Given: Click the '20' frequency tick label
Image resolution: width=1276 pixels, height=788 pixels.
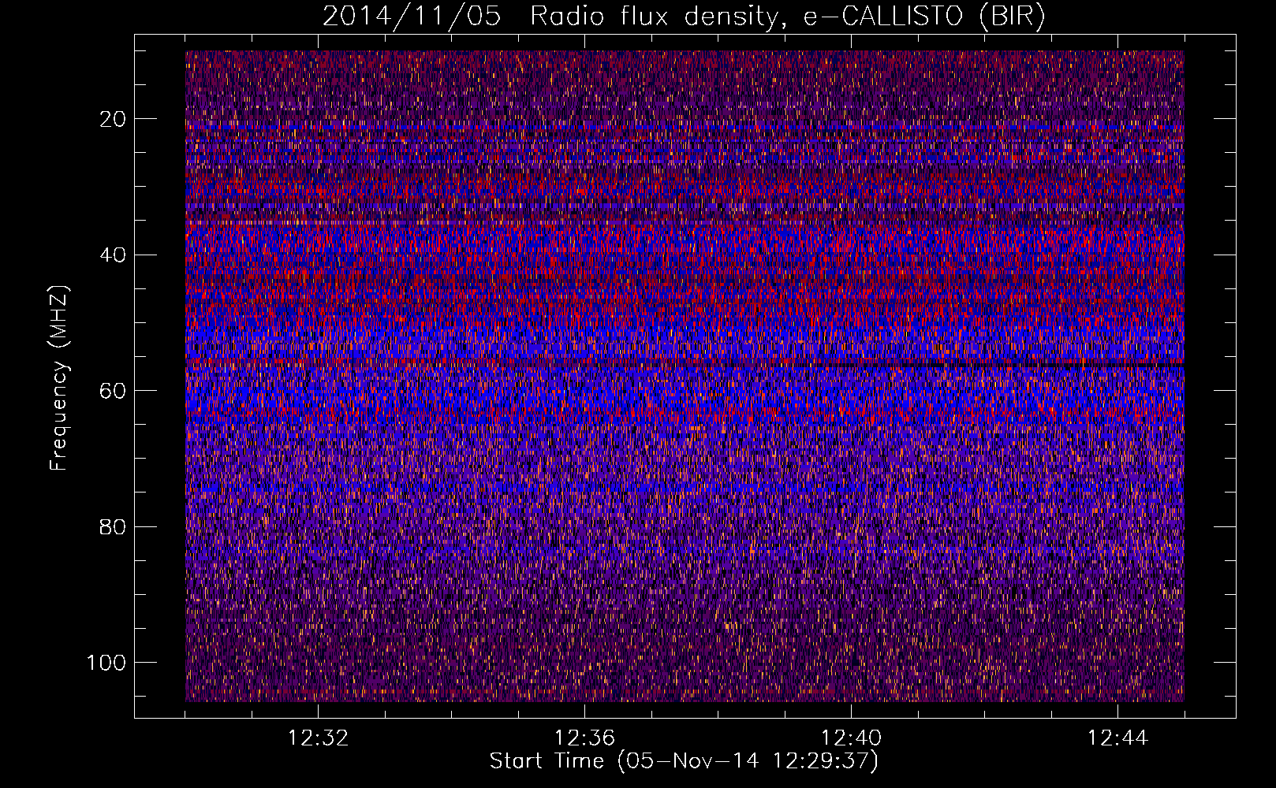Looking at the screenshot, I should point(114,119).
